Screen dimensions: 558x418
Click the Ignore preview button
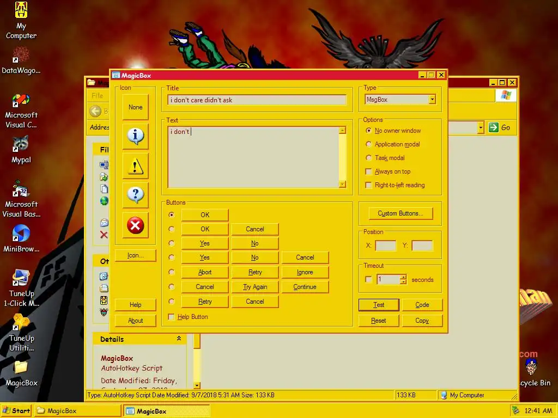coord(305,272)
